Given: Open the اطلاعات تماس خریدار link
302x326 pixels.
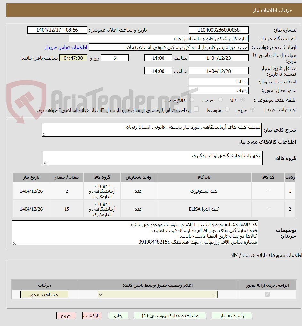Looking at the screenshot, I should 66,47.
